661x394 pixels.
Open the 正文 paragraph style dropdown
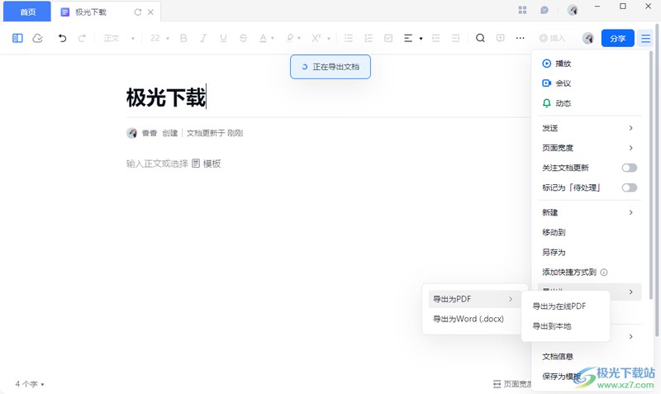pos(119,38)
